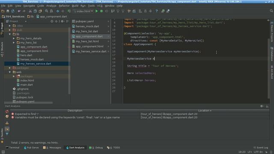
Task: Select hero.dart in the project tree
Action: coord(26,55)
